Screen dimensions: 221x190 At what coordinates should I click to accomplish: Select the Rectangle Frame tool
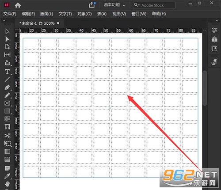[7, 103]
